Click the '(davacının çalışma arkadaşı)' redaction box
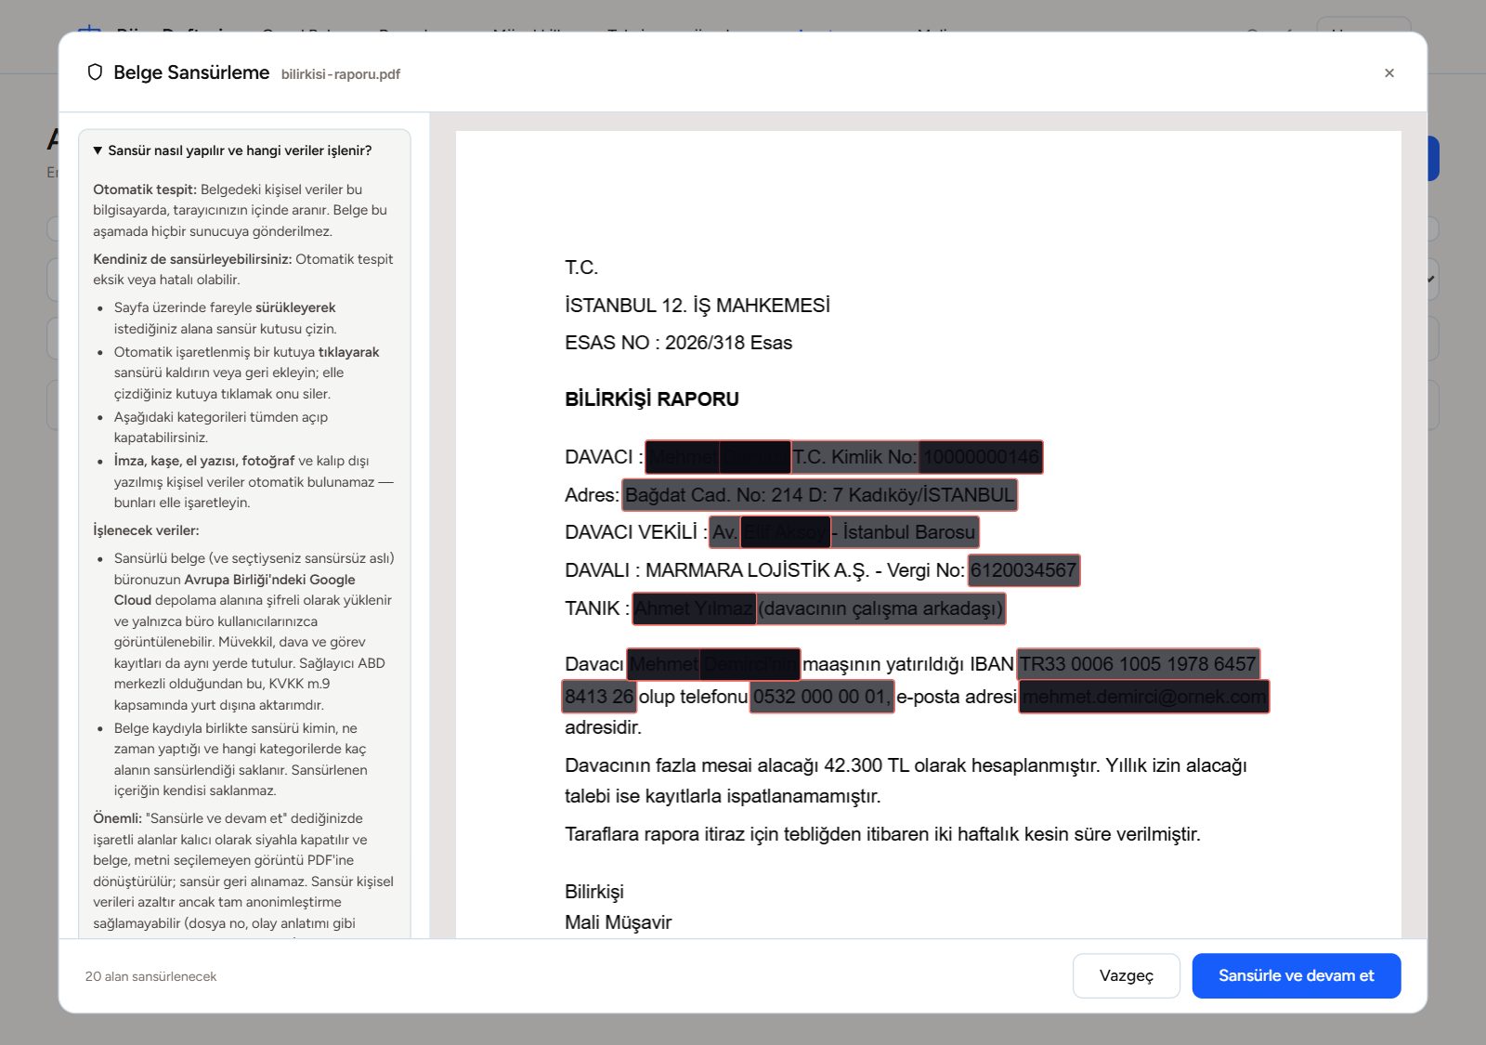The width and height of the screenshot is (1486, 1045). (x=881, y=608)
